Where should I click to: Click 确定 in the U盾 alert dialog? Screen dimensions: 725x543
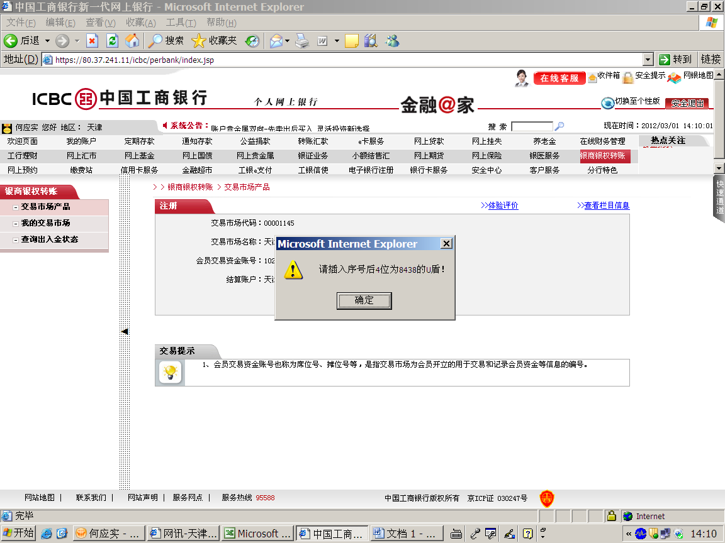[x=364, y=300]
